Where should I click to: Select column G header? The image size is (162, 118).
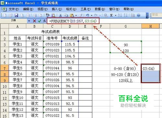[126, 26]
